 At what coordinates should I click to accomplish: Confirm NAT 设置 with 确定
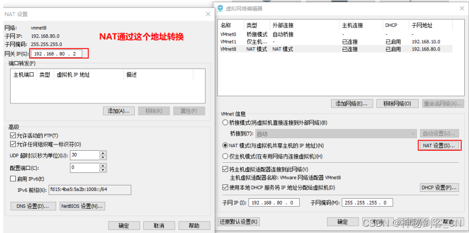124,226
